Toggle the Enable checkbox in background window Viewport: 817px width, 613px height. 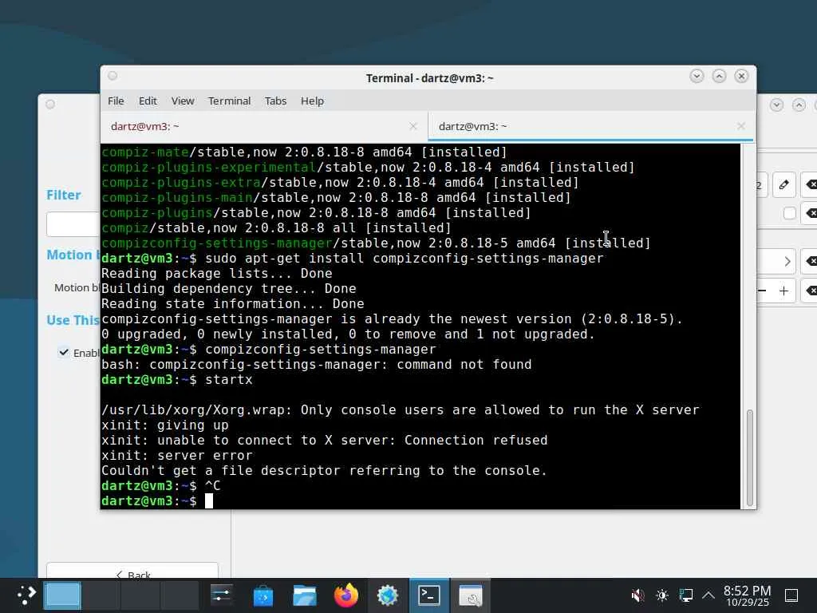pyautogui.click(x=64, y=352)
